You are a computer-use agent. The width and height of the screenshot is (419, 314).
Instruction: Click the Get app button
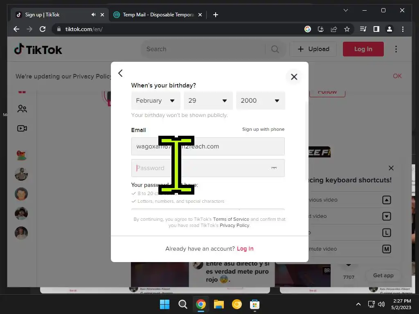(x=383, y=275)
